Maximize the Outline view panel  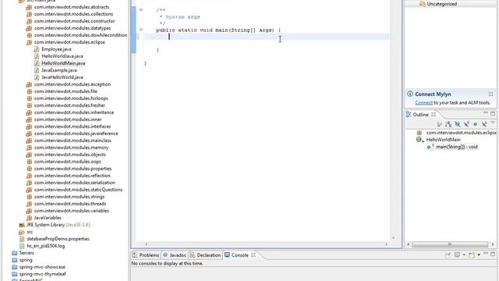(x=493, y=113)
